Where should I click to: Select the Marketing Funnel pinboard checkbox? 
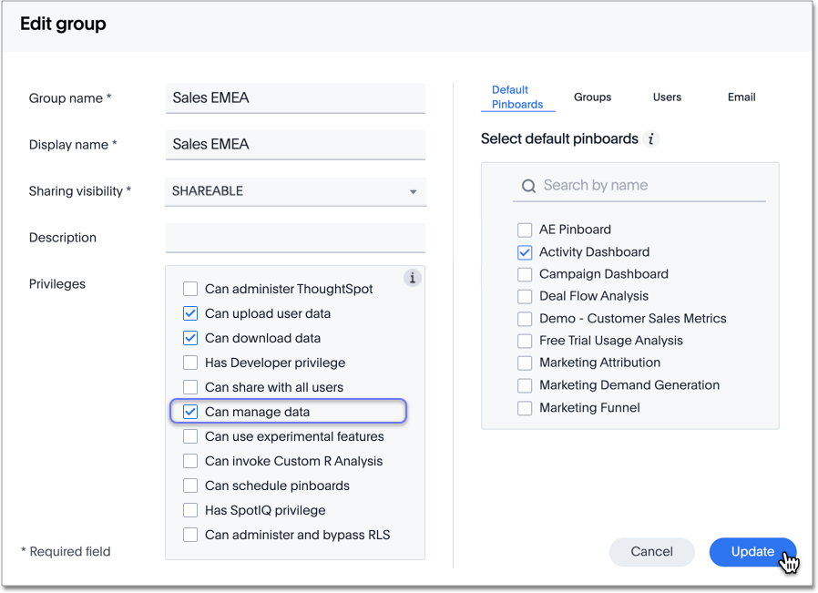pos(525,408)
